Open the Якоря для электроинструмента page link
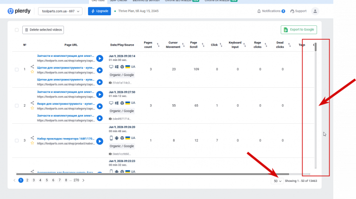The height and width of the screenshot is (199, 356). [66, 104]
